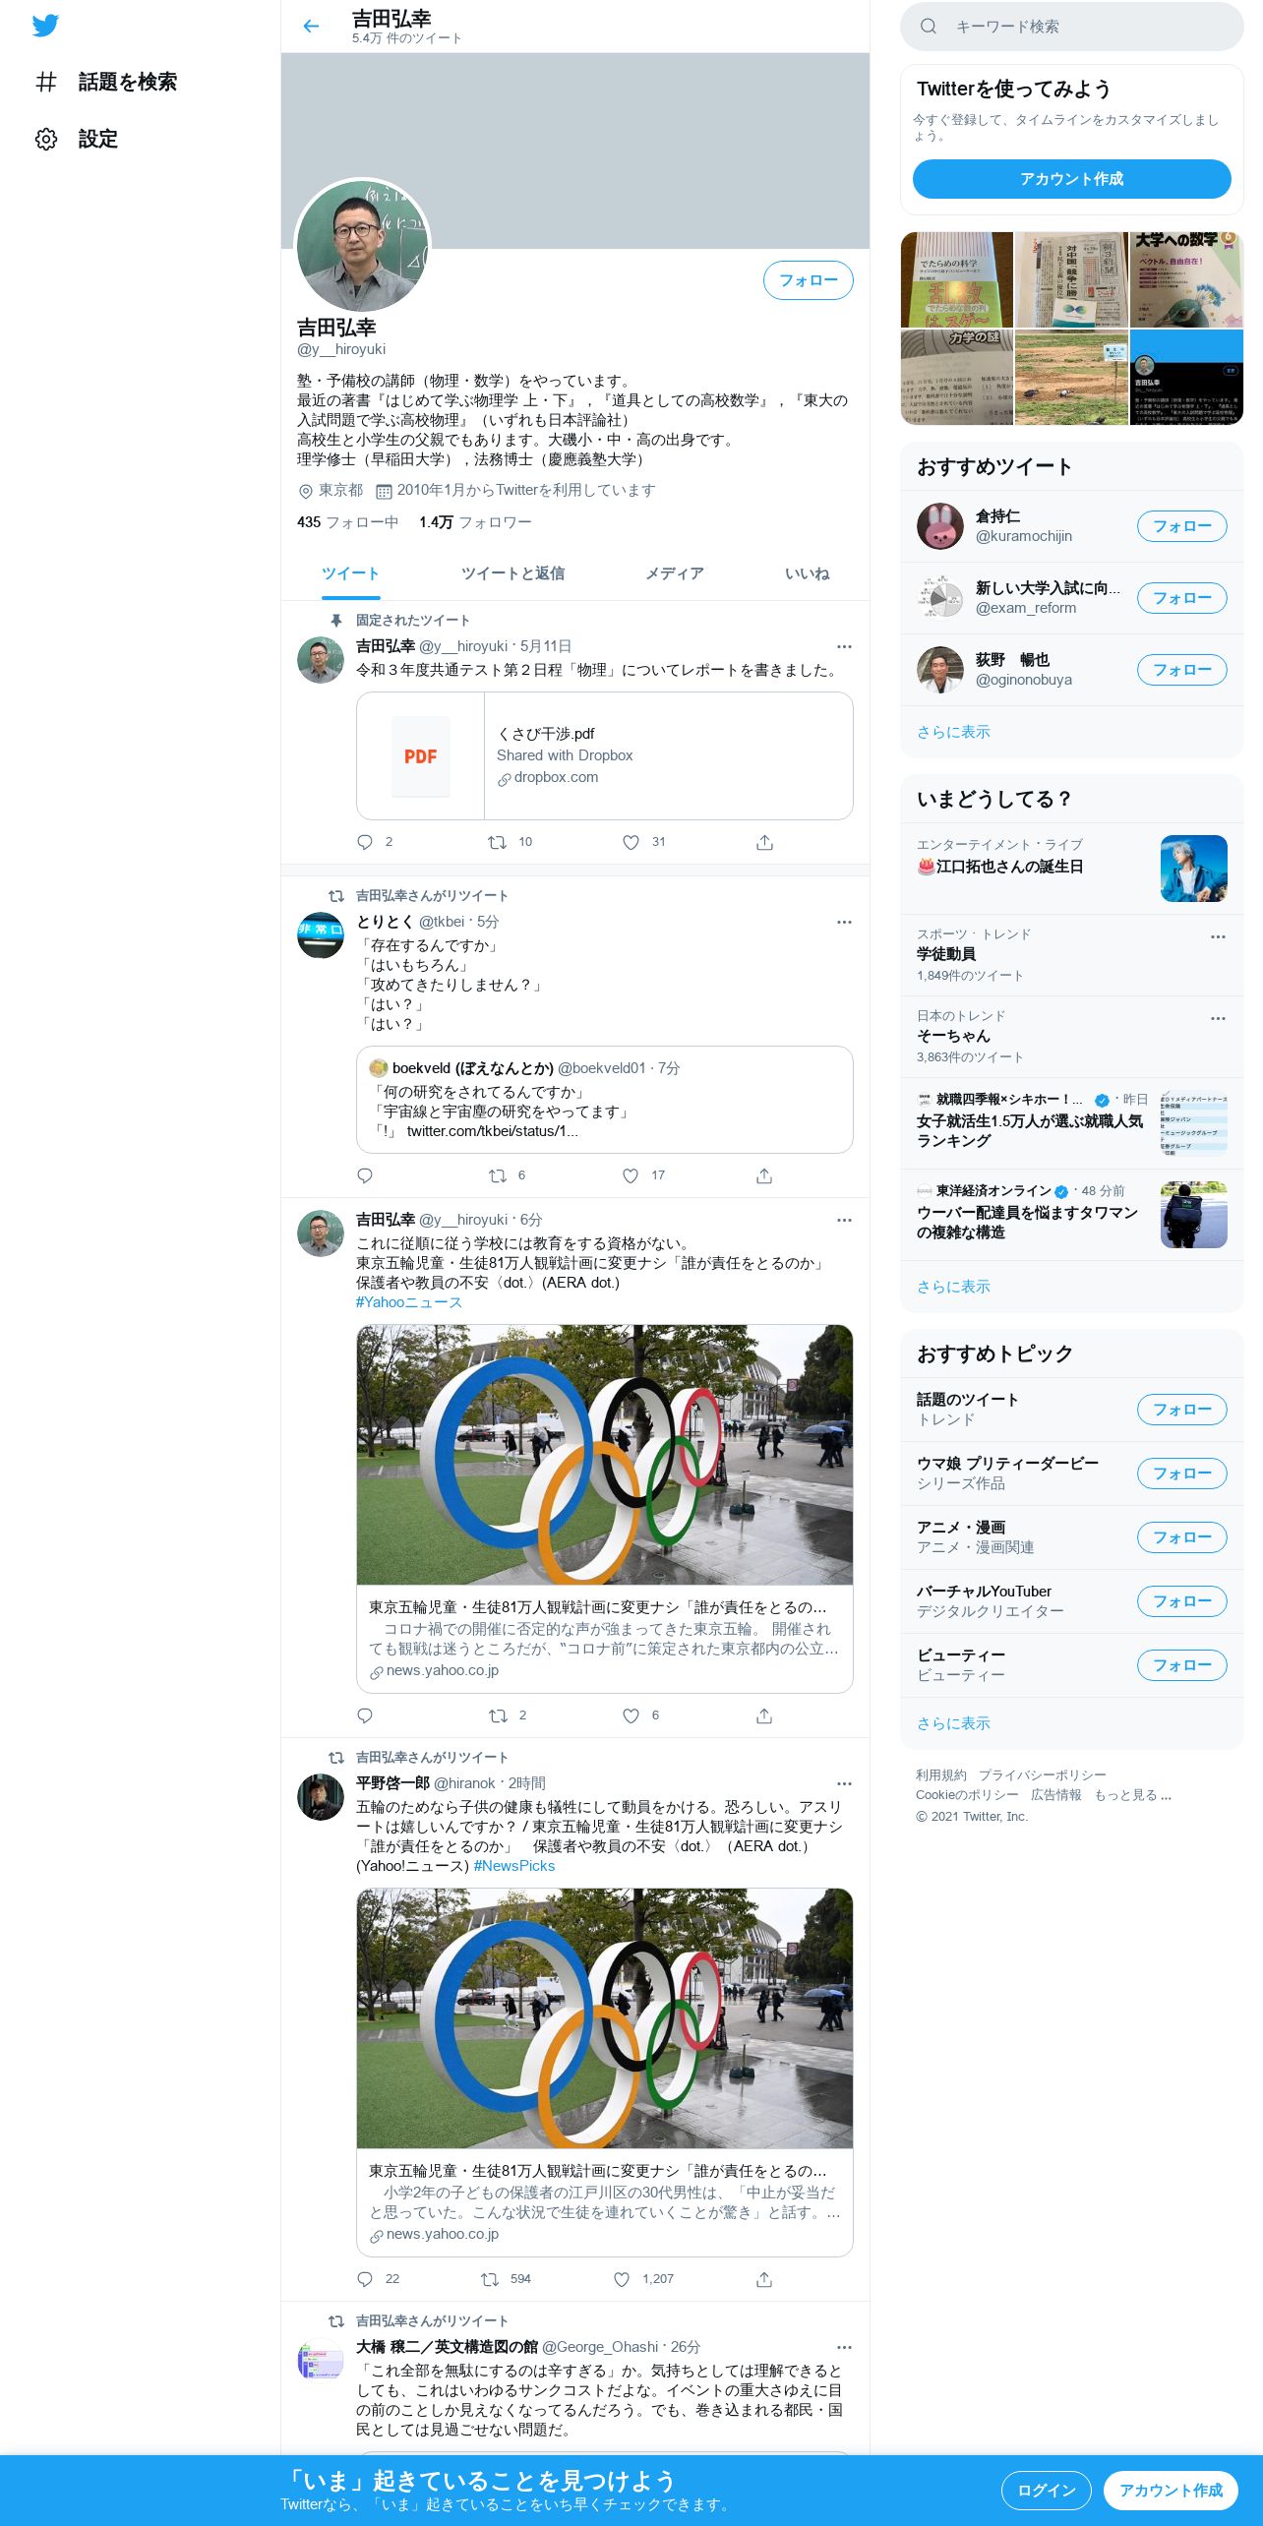
Task: Reply to the pinned PDF report tweet
Action: tap(365, 842)
